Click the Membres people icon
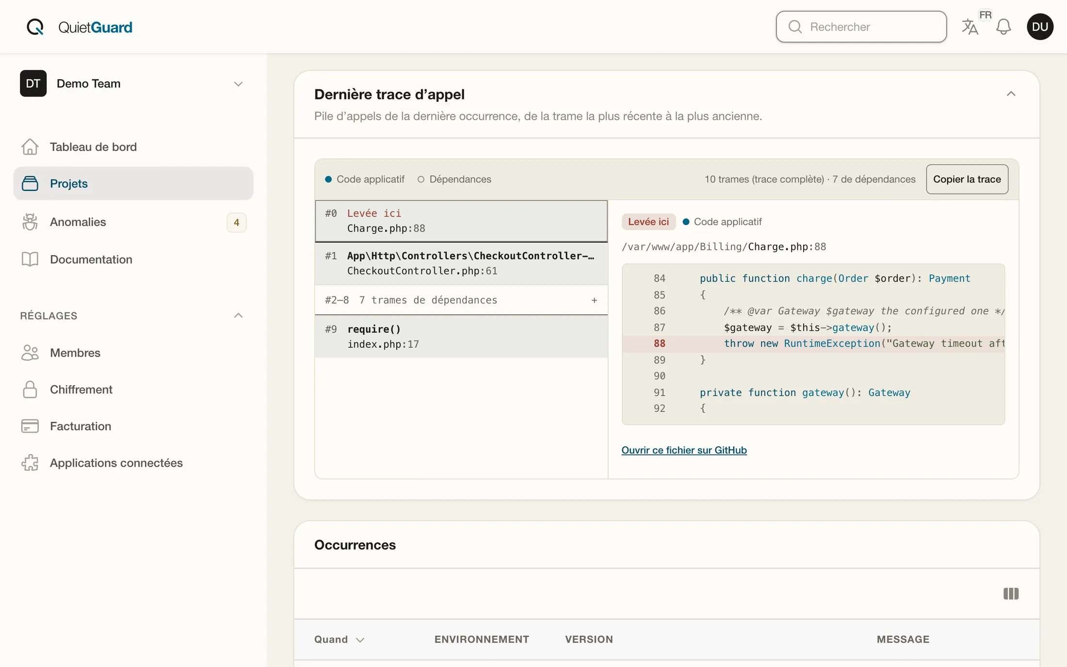This screenshot has height=667, width=1067. tap(30, 353)
